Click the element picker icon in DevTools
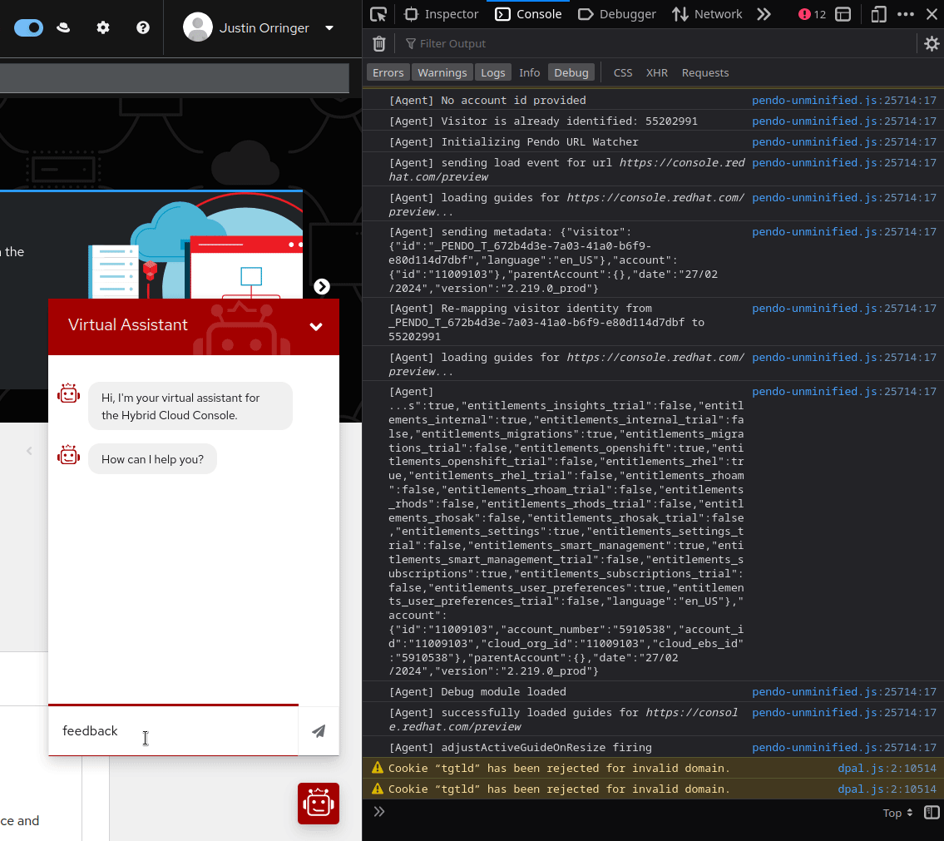 [x=378, y=14]
